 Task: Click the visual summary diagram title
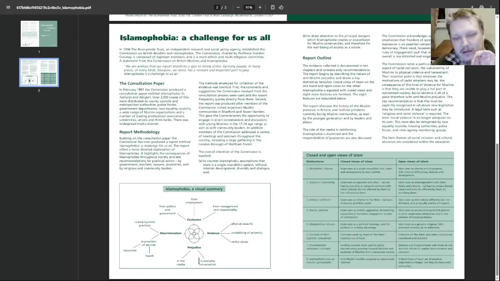pyautogui.click(x=194, y=189)
